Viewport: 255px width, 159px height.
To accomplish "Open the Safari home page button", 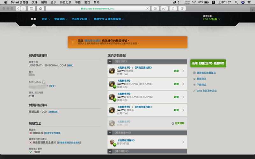I will 40,9.
